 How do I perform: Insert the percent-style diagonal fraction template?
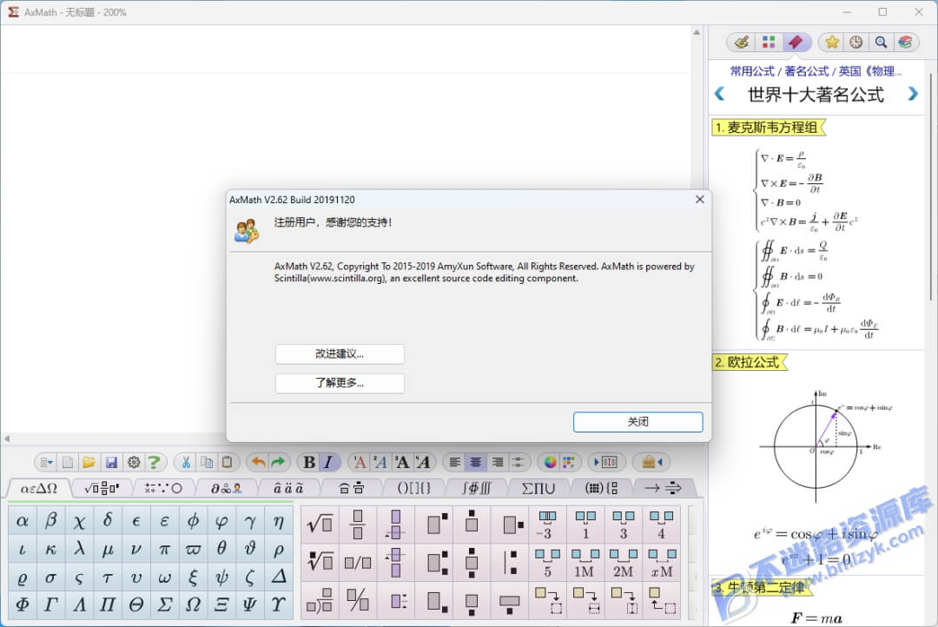tap(358, 599)
